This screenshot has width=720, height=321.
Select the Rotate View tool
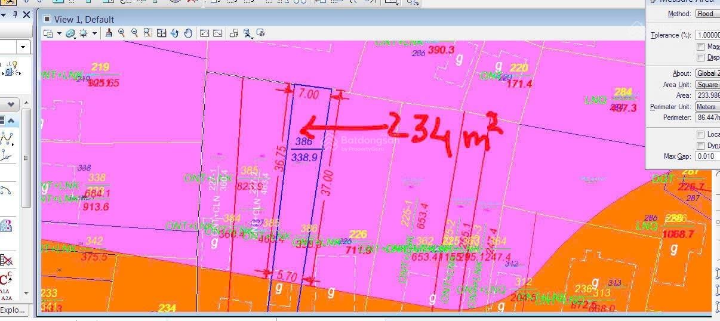coord(174,33)
